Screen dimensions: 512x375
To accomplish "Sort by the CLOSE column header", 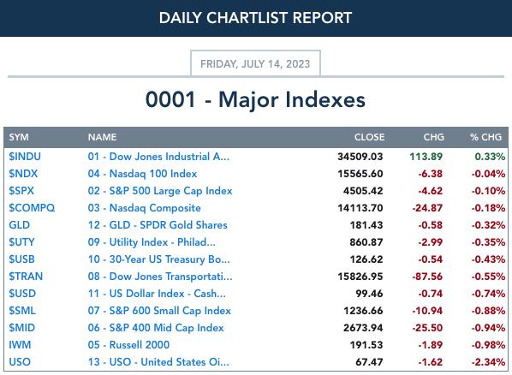I will coord(369,137).
